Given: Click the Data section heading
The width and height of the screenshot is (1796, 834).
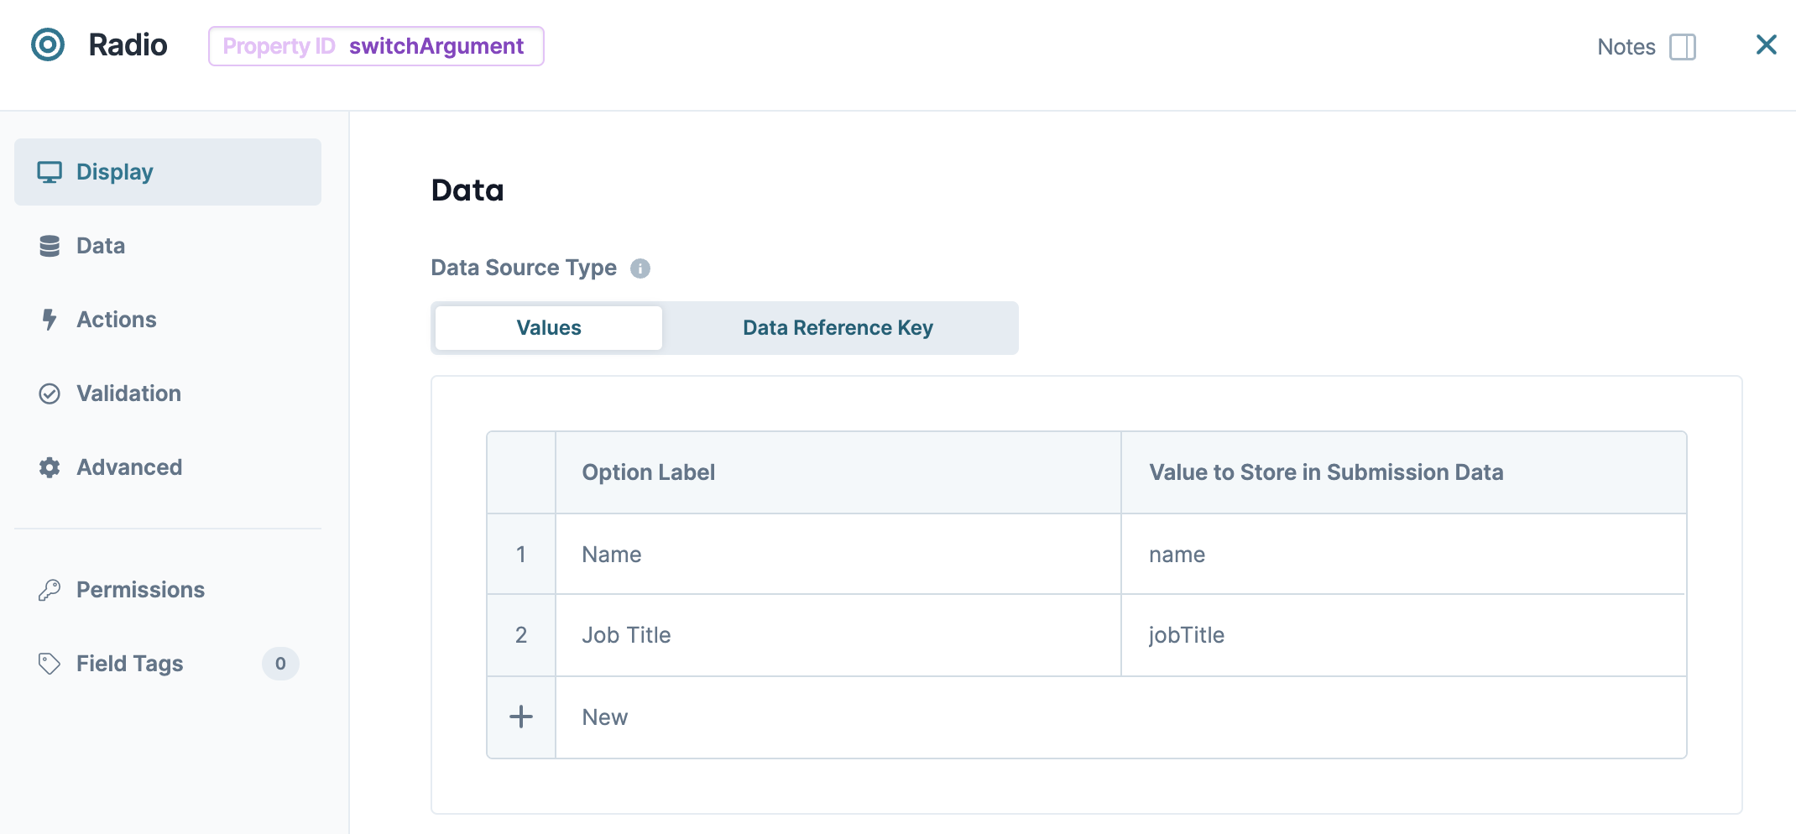Looking at the screenshot, I should [467, 190].
